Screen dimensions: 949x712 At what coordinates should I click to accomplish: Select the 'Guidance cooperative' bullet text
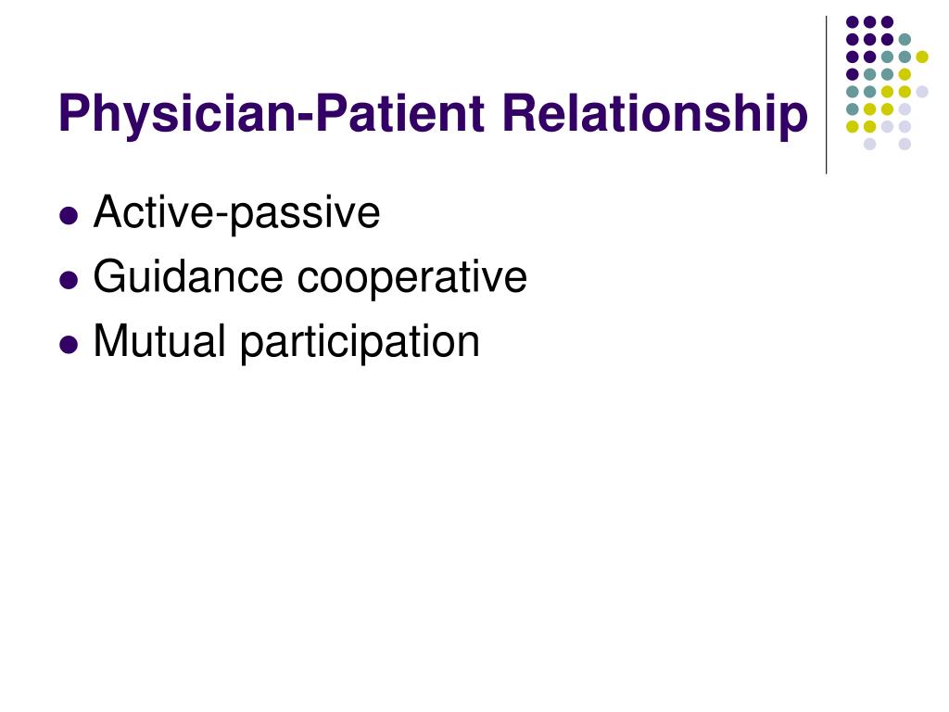310,276
